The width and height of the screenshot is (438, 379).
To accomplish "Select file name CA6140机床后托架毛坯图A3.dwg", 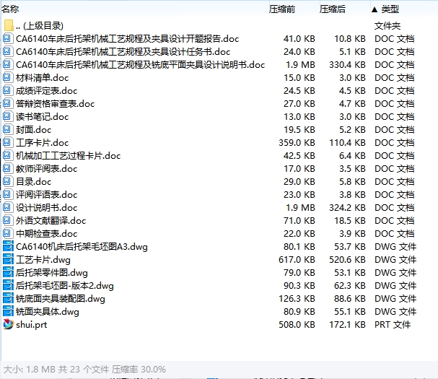I will (x=82, y=247).
